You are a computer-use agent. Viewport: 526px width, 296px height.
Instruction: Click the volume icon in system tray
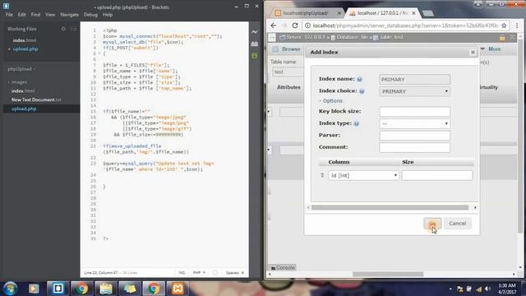(x=487, y=289)
